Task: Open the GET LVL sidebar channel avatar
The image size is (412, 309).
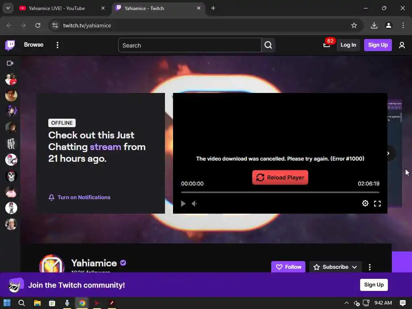Action: 11,144
